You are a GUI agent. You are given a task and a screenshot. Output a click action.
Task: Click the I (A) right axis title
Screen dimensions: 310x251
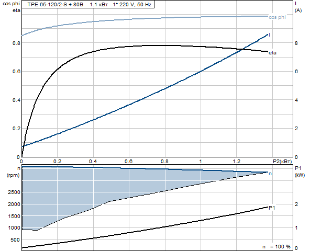298,7
